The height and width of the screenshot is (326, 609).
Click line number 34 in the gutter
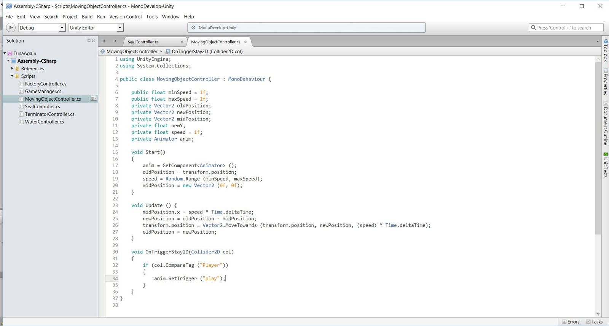click(x=115, y=279)
